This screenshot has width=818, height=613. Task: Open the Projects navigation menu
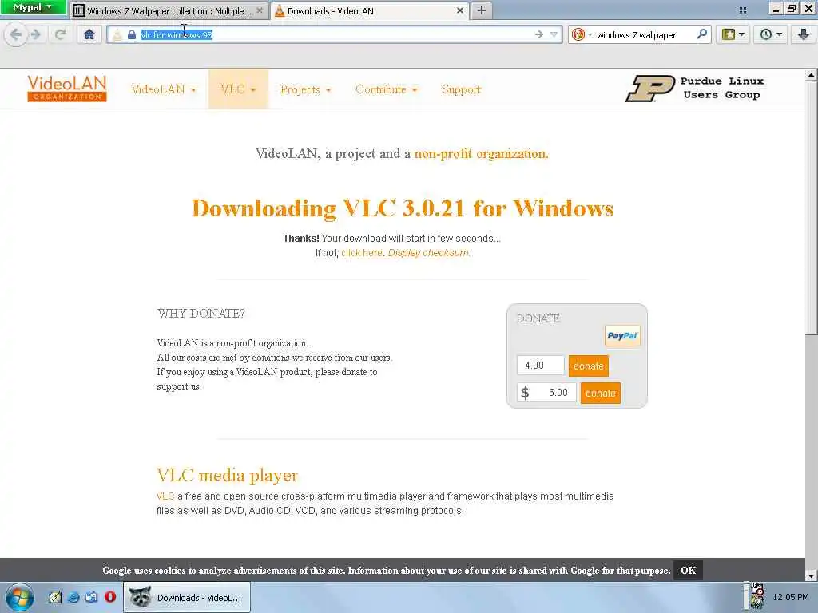[x=306, y=89]
